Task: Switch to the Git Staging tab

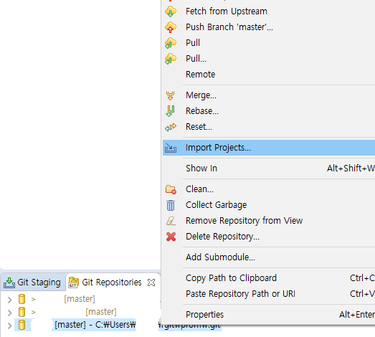Action: (32, 283)
